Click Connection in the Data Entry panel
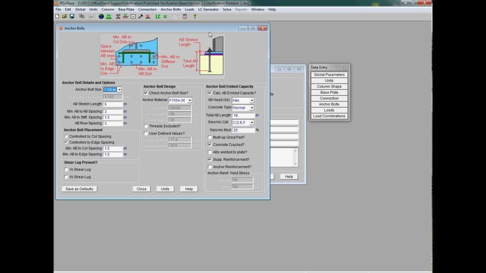This screenshot has width=486, height=273. tap(329, 99)
